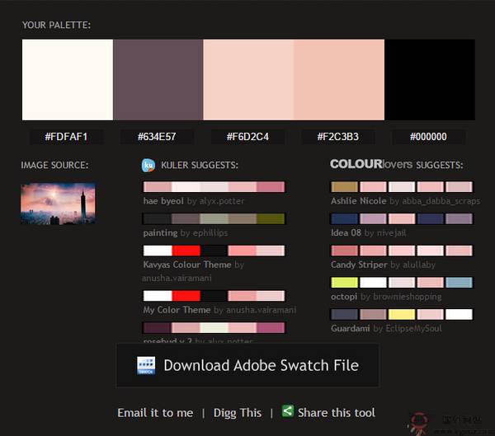Open the image source thumbnail

tap(58, 204)
